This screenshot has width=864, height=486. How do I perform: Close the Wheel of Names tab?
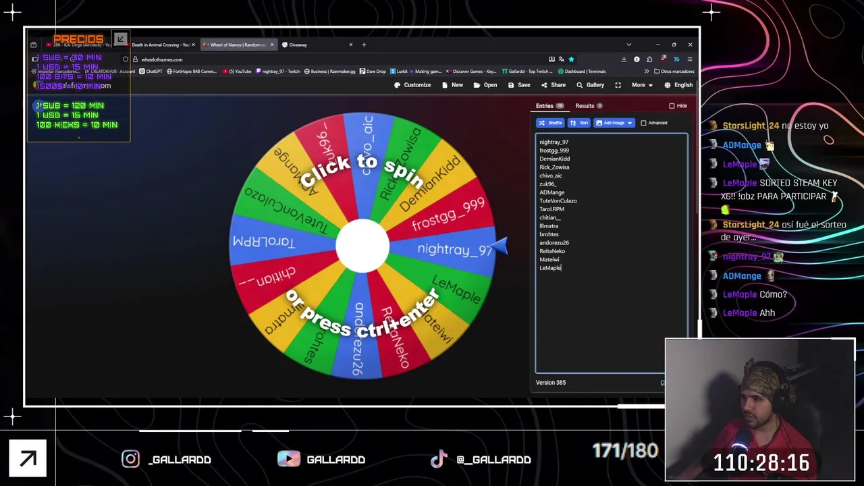pyautogui.click(x=272, y=45)
